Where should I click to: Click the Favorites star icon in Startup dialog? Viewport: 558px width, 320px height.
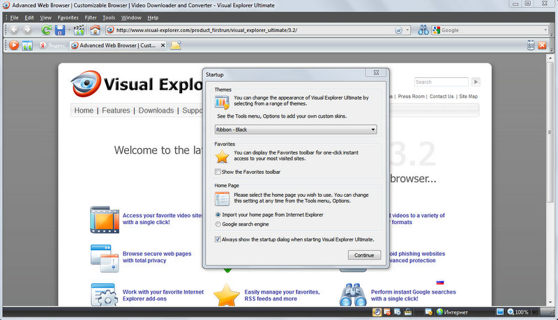(x=222, y=156)
